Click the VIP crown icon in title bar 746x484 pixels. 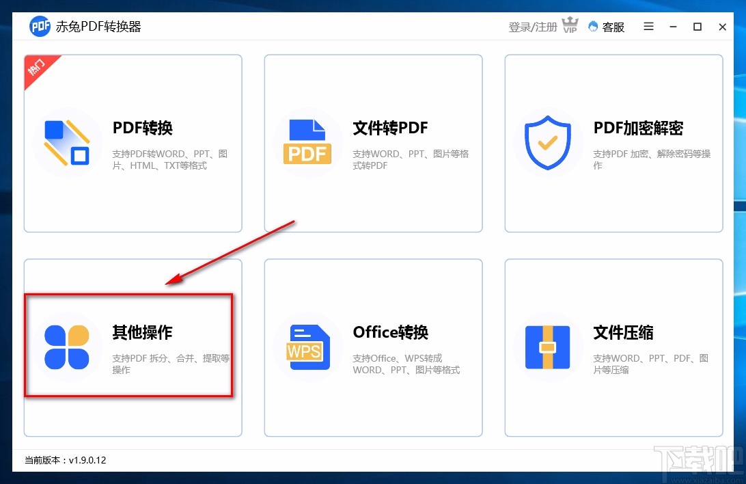(x=569, y=25)
